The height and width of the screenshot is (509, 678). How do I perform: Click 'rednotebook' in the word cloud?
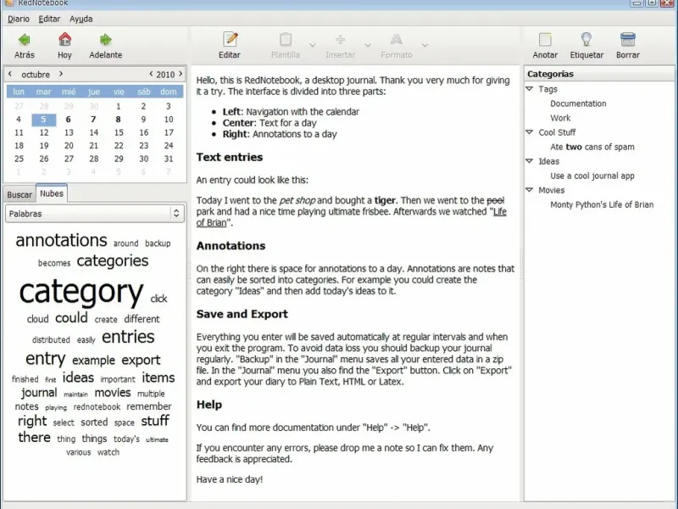97,407
